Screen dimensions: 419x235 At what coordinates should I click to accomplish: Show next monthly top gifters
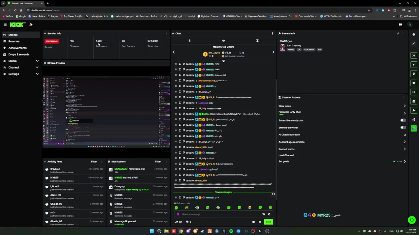pyautogui.click(x=273, y=52)
